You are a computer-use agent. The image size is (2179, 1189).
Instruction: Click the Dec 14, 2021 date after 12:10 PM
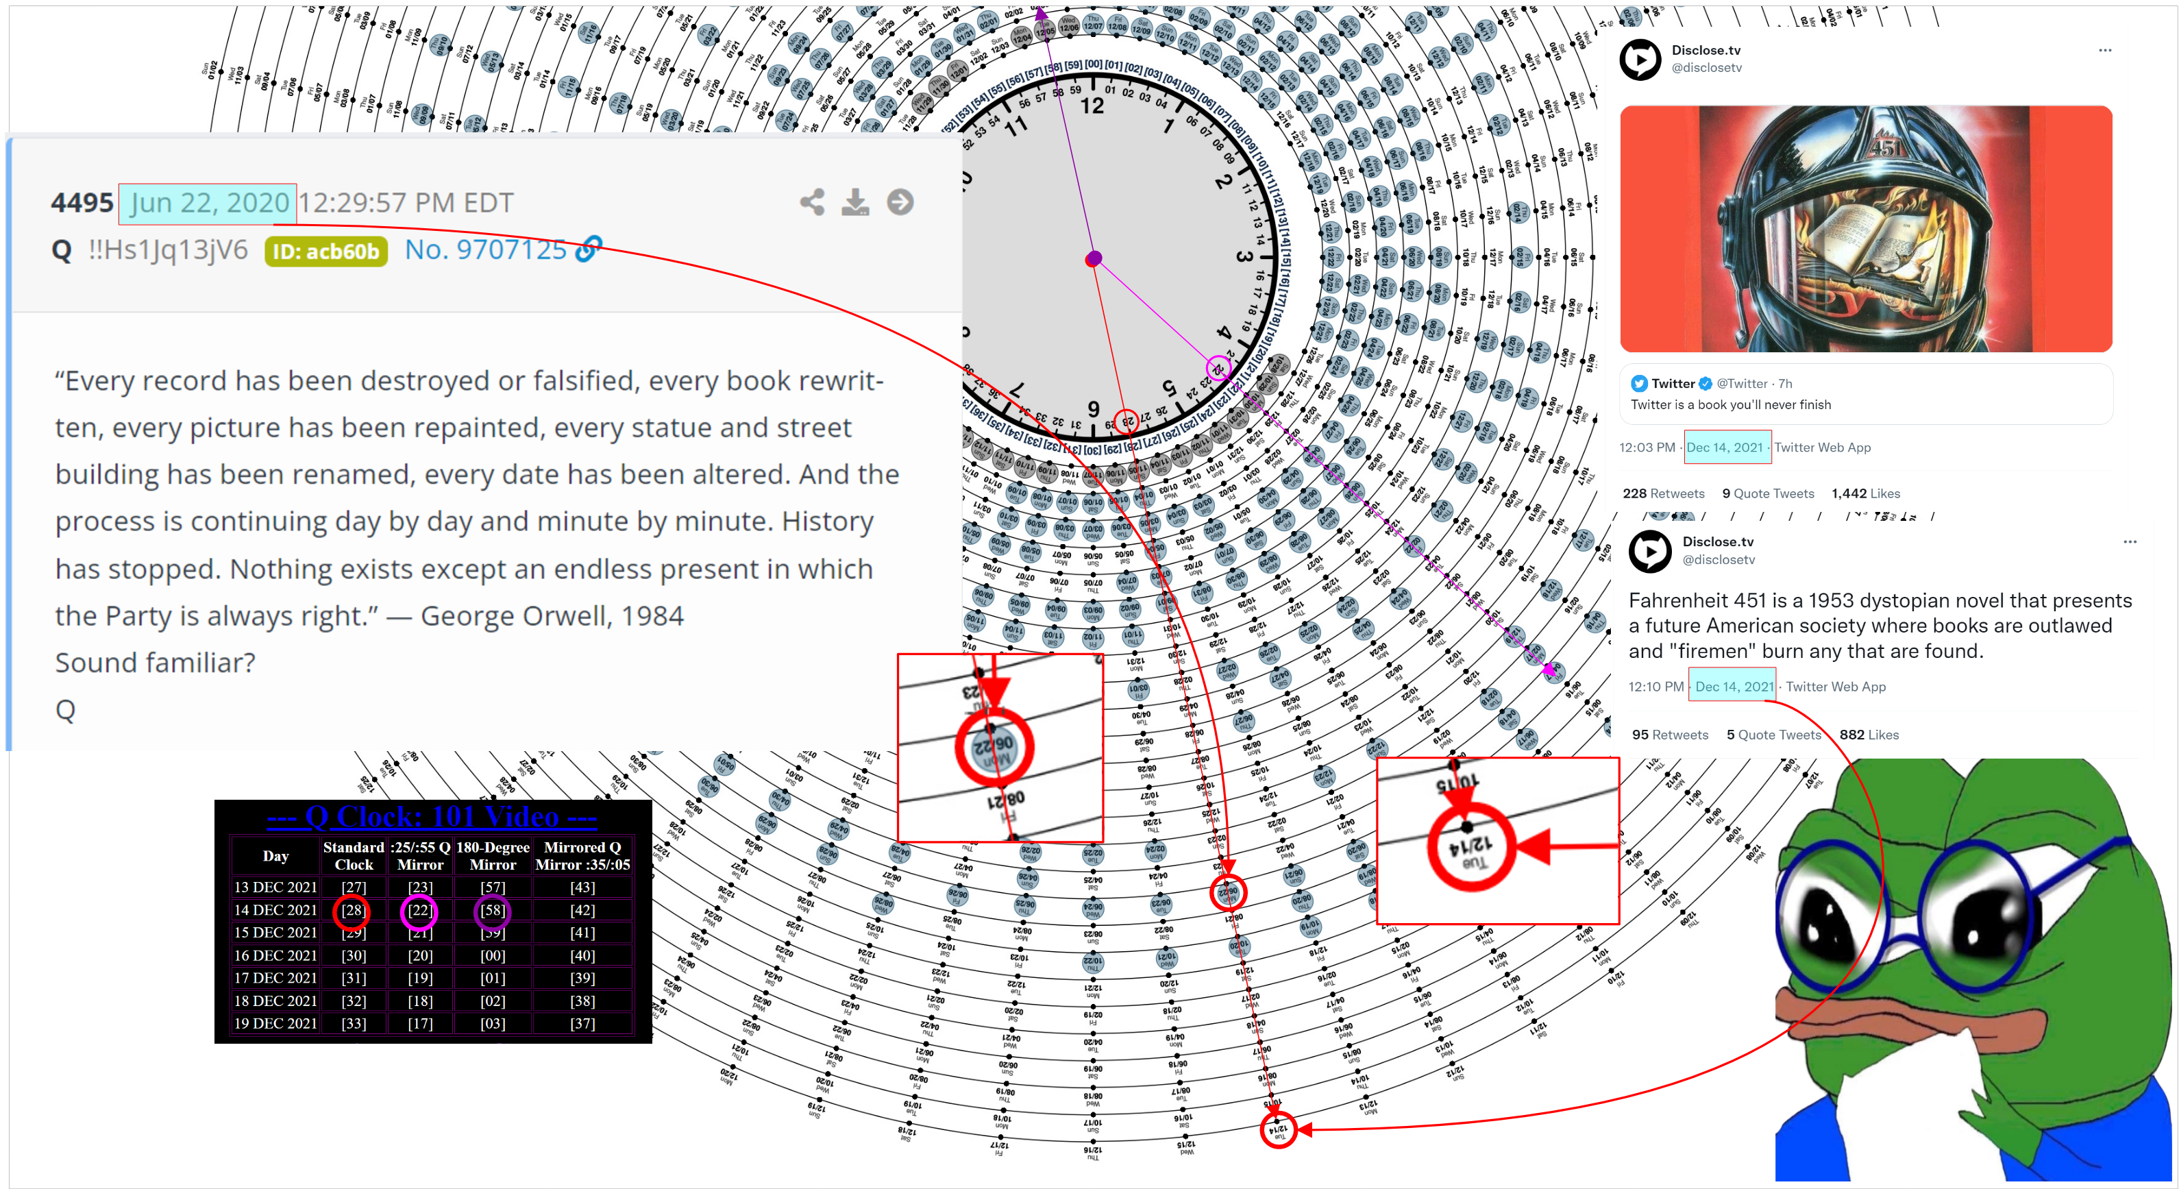pyautogui.click(x=1734, y=686)
